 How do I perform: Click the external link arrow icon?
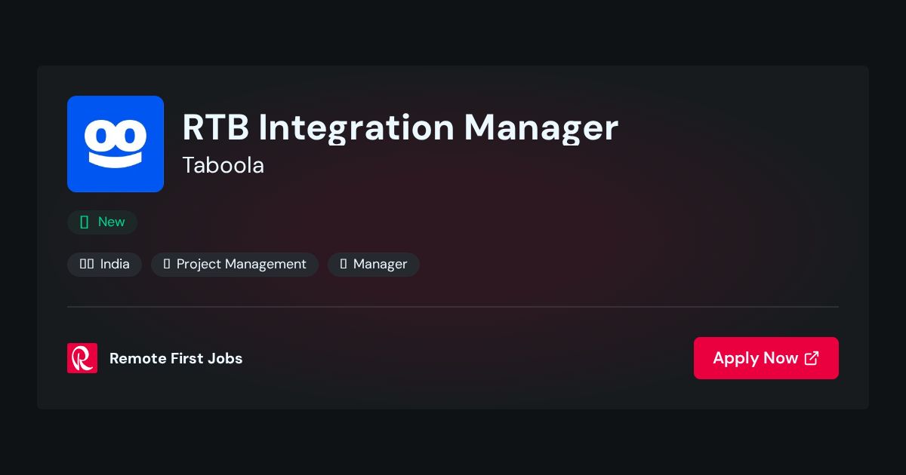pyautogui.click(x=812, y=358)
